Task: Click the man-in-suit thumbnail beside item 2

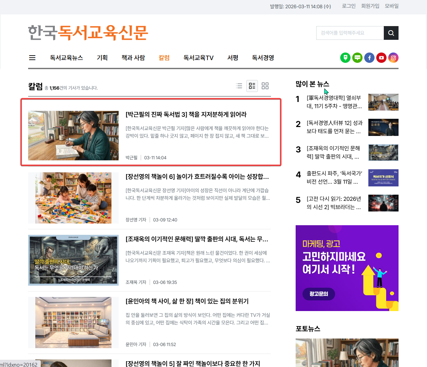Action: pos(383,127)
